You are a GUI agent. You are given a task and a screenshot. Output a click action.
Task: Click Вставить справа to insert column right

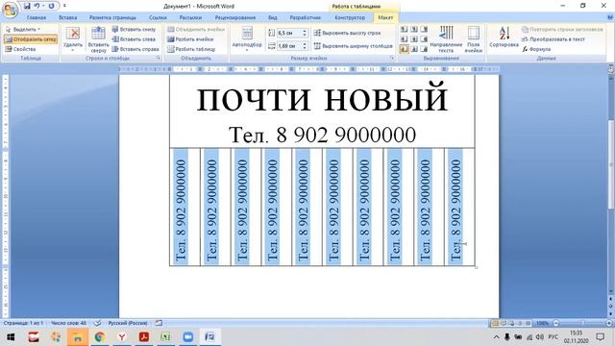click(135, 49)
